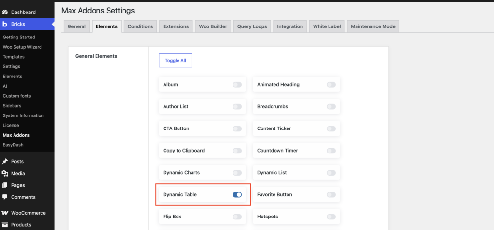This screenshot has height=230, width=494.
Task: Open the Max Addons submenu link
Action: [16, 135]
